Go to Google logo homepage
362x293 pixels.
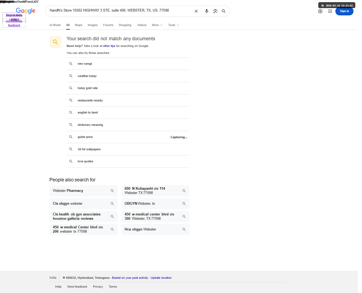pyautogui.click(x=26, y=11)
